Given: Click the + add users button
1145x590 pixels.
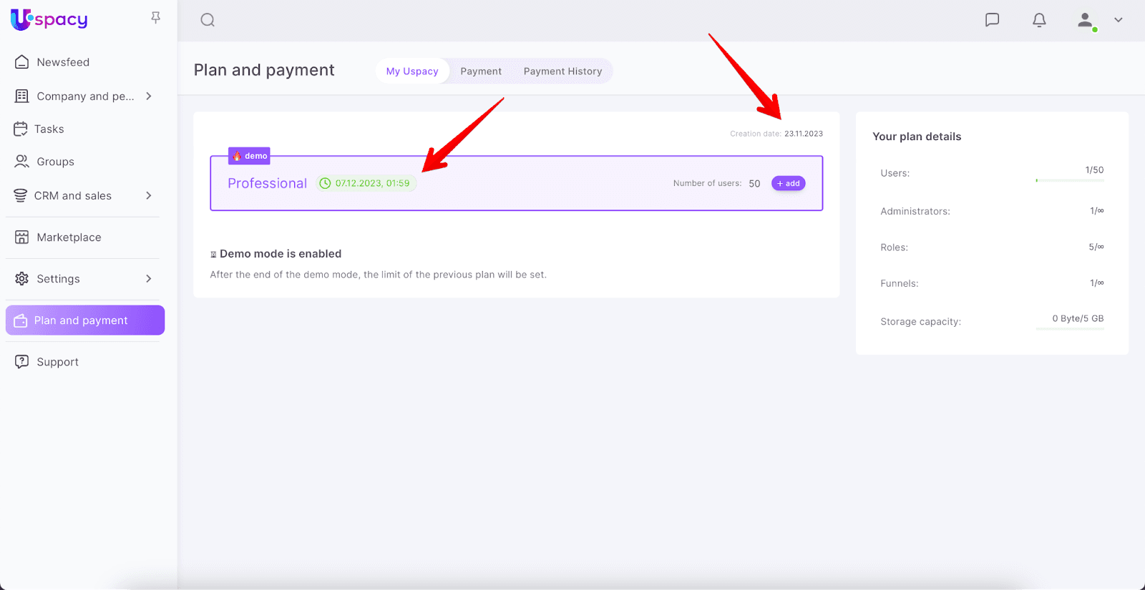Looking at the screenshot, I should coord(788,184).
